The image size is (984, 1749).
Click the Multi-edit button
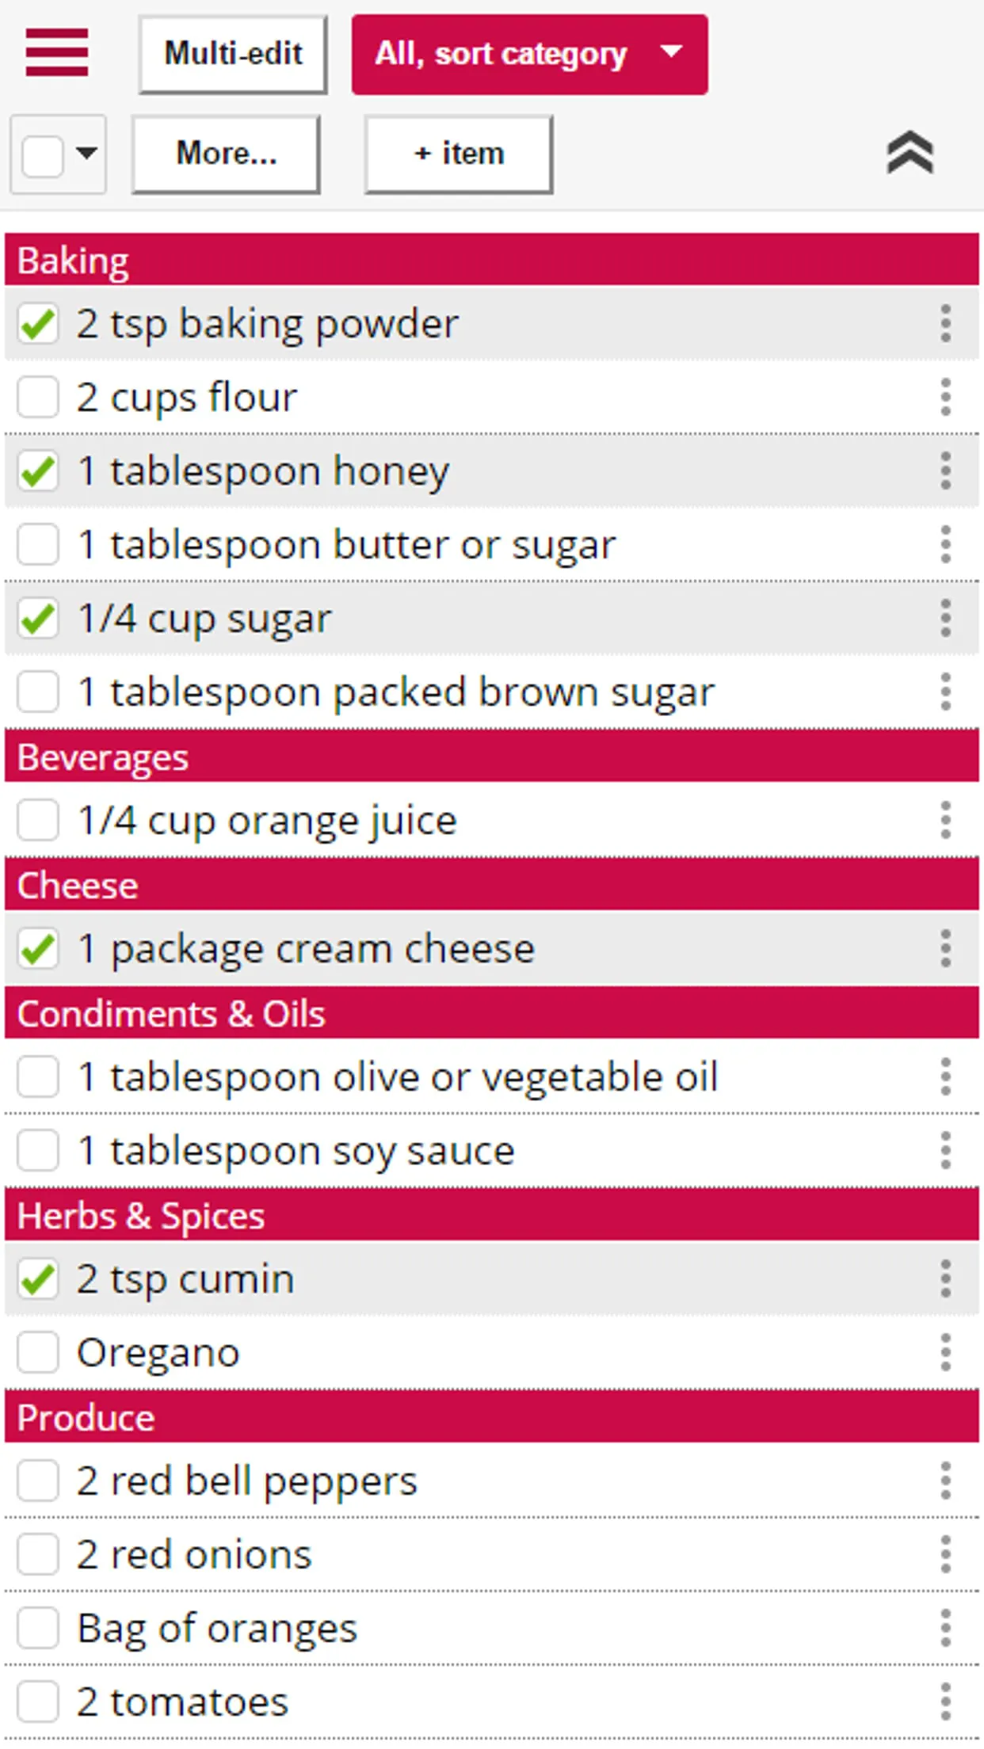pos(232,53)
